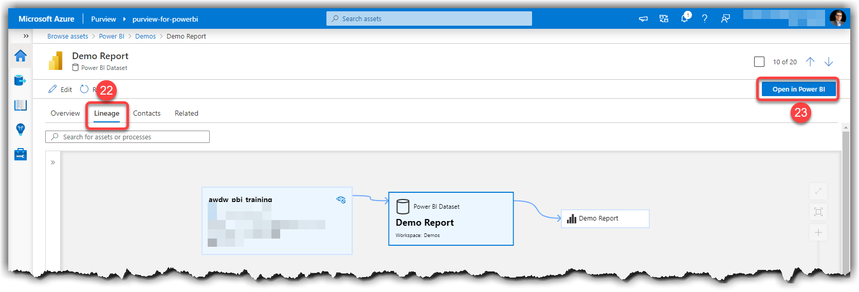
Task: Select the Demo Report report node
Action: [x=605, y=218]
